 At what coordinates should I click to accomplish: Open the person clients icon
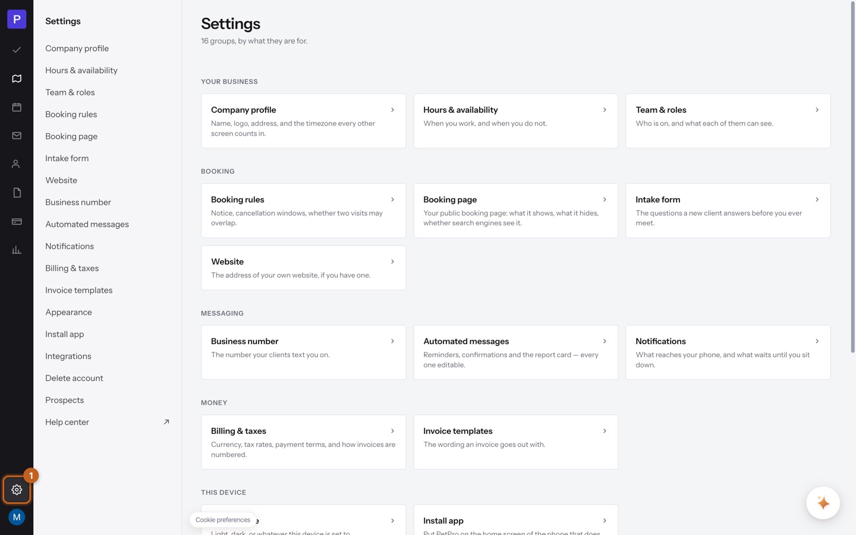click(17, 164)
